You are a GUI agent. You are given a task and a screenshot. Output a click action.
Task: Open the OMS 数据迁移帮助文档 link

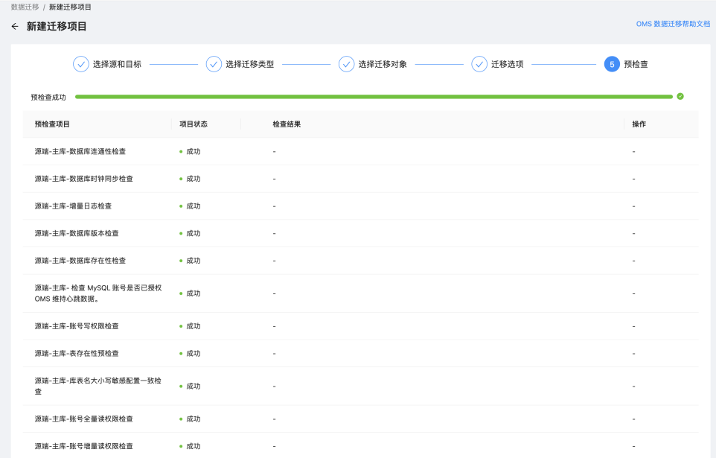coord(673,24)
